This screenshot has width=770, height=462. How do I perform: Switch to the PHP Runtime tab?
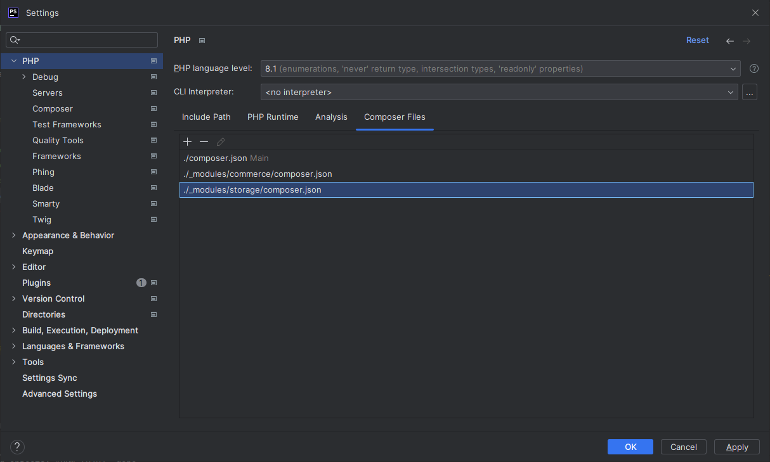[x=273, y=117]
